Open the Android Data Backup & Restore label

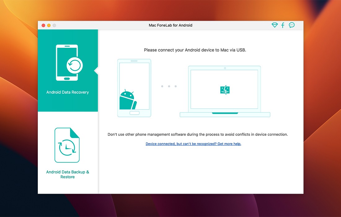68,174
